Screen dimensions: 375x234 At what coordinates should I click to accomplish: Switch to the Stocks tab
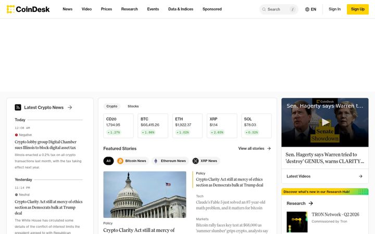click(x=133, y=106)
